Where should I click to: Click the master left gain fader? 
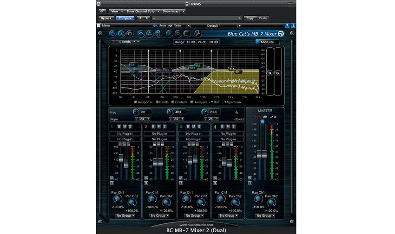pyautogui.click(x=259, y=154)
